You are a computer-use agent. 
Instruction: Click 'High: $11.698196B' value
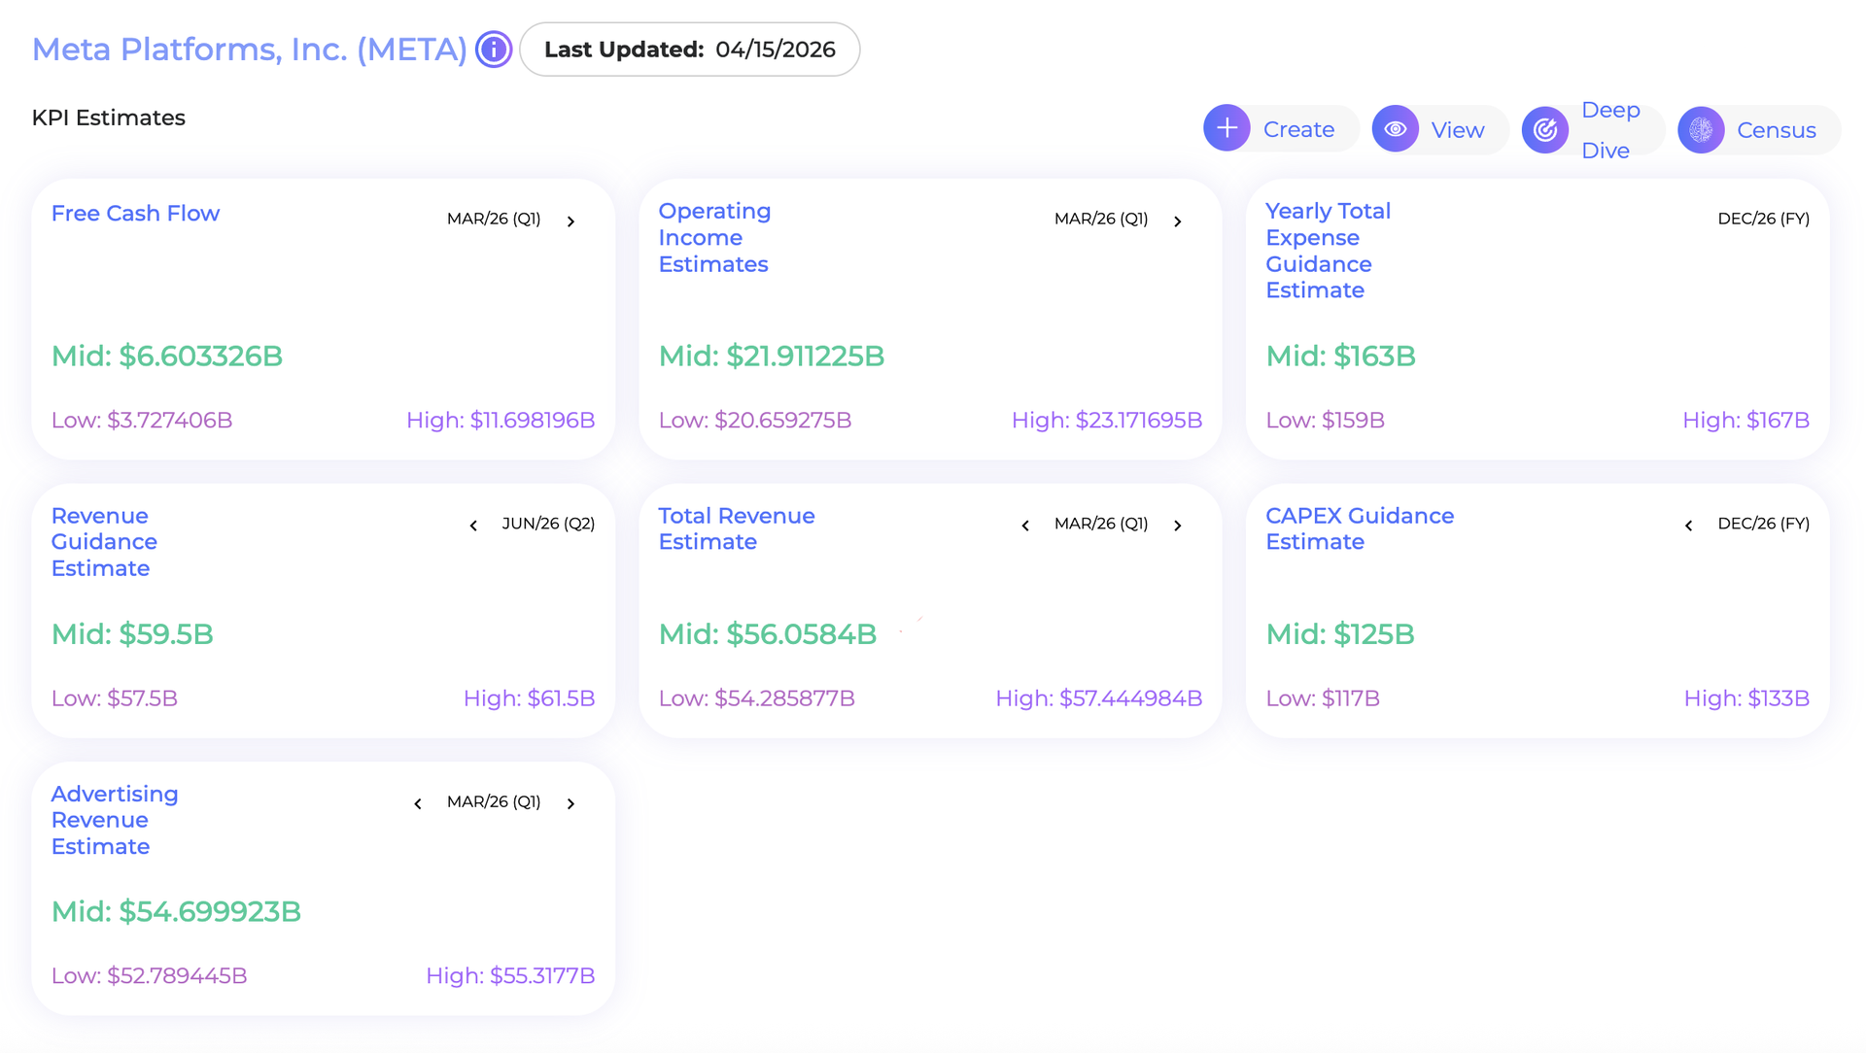point(501,420)
